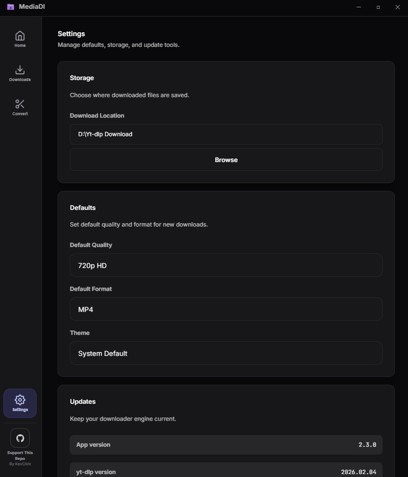
Task: Open the Support This Repo link
Action: tap(20, 456)
